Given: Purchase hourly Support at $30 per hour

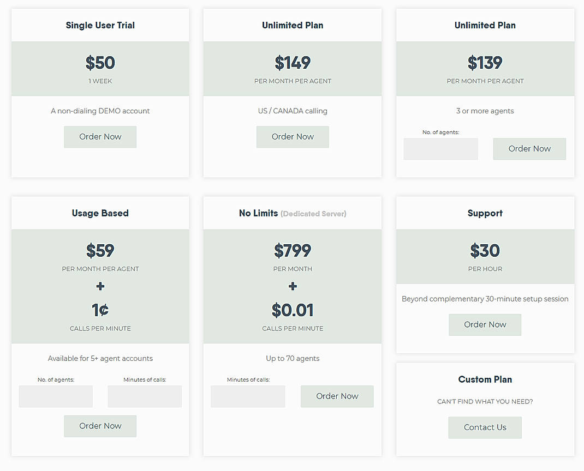Looking at the screenshot, I should pyautogui.click(x=485, y=324).
